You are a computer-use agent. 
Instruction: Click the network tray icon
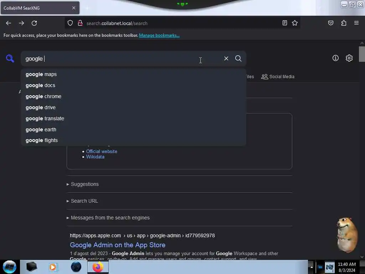point(320,267)
